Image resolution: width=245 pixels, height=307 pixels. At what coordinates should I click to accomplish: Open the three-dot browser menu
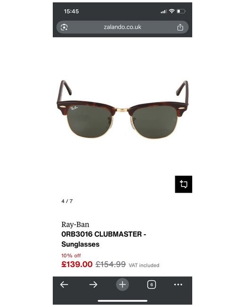click(x=178, y=284)
